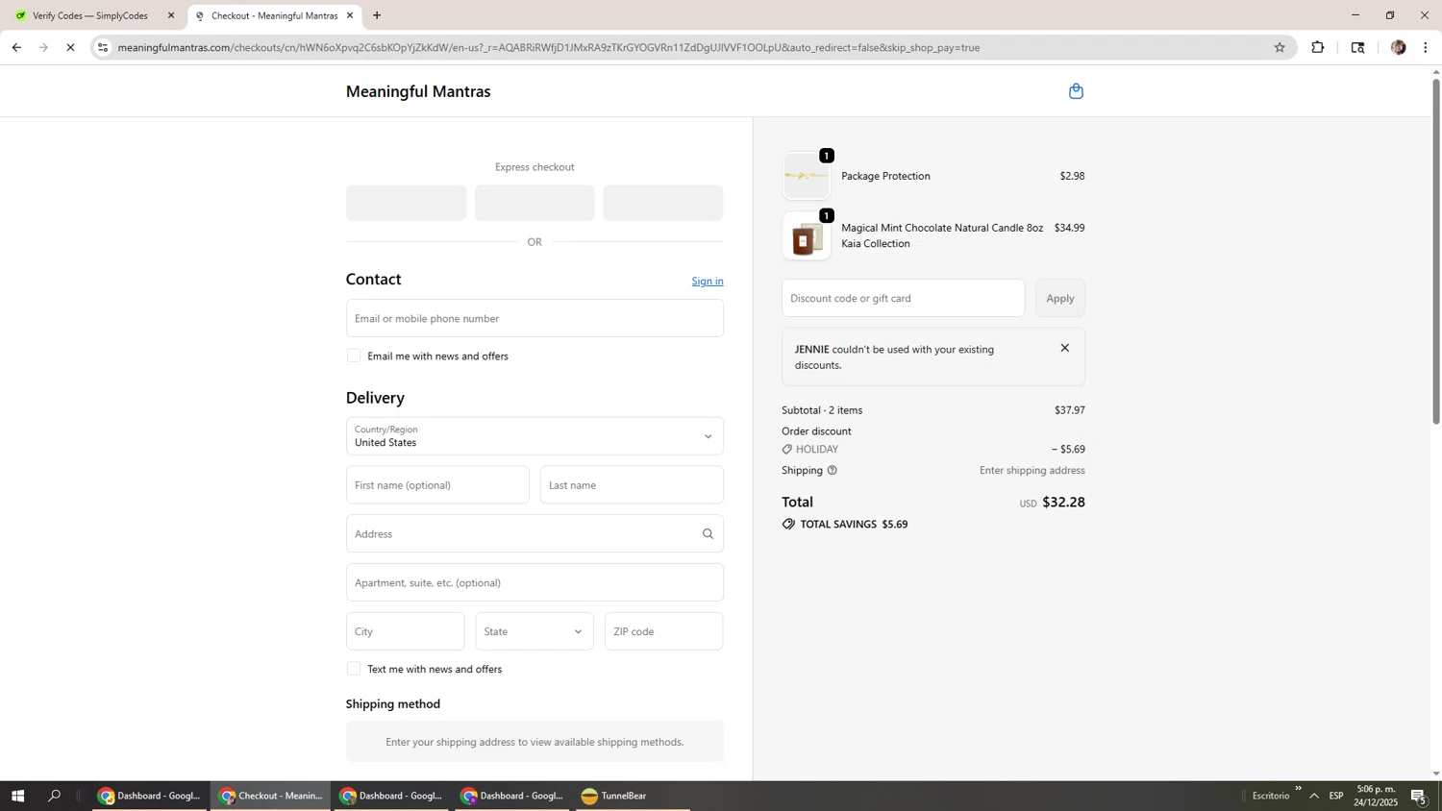Check Email me with news and offers
Image resolution: width=1442 pixels, height=811 pixels.
click(x=354, y=356)
